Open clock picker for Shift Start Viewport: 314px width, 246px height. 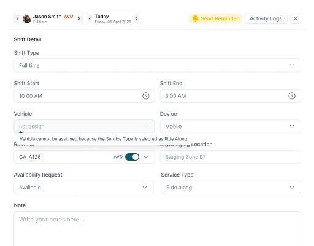(x=146, y=96)
